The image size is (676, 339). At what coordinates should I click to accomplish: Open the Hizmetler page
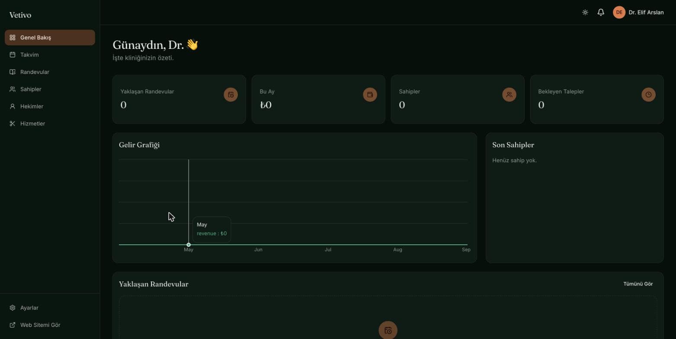(x=50, y=124)
